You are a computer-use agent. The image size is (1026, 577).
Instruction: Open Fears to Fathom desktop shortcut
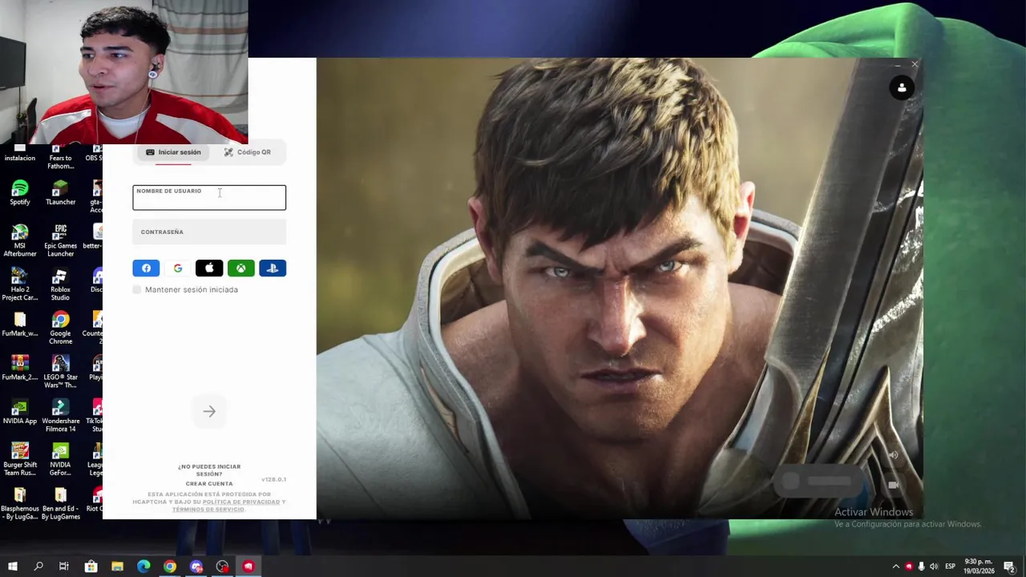pyautogui.click(x=60, y=157)
